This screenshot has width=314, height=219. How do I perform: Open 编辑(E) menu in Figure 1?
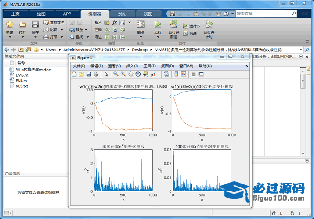coord(97,66)
